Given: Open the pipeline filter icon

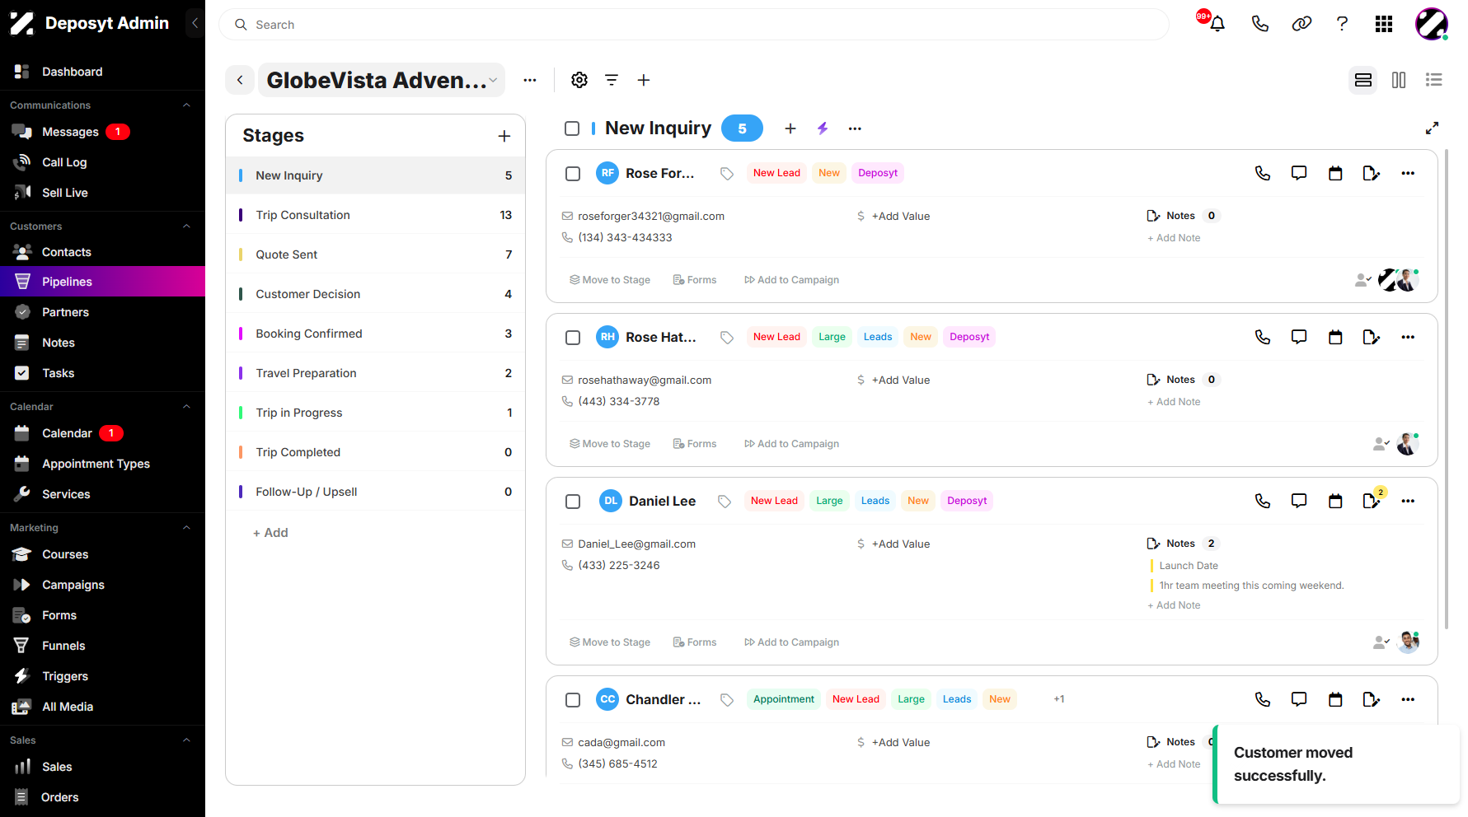Looking at the screenshot, I should click(612, 80).
